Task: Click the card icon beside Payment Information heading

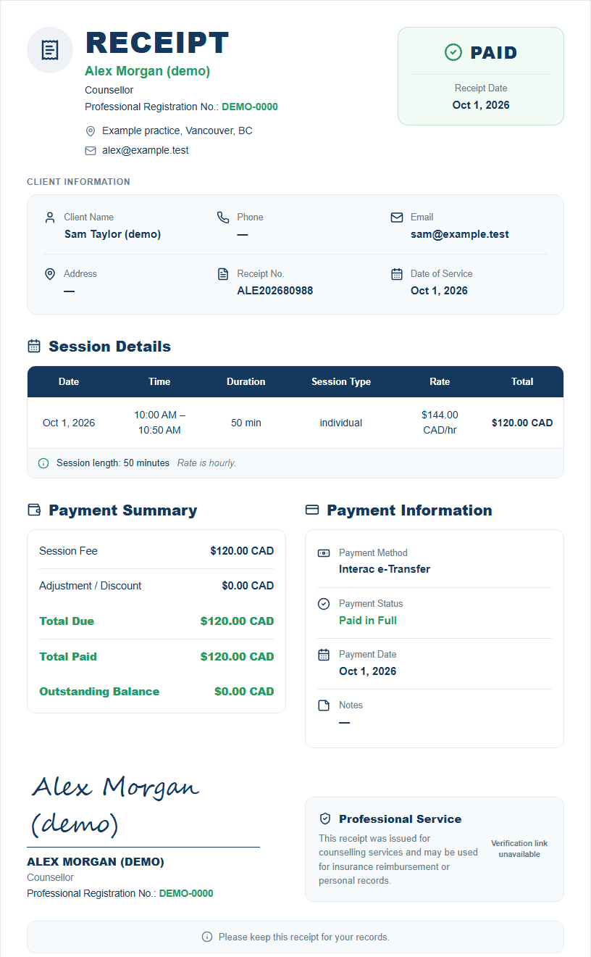Action: (312, 510)
